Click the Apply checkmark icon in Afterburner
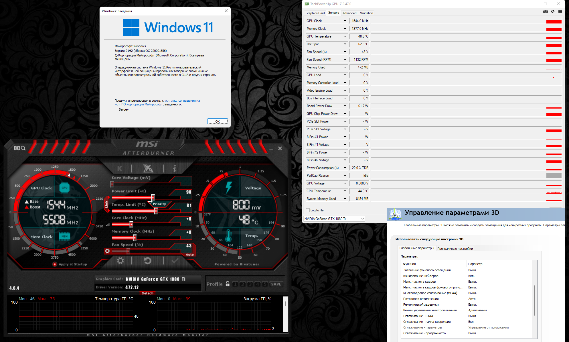This screenshot has width=569, height=342. click(175, 260)
